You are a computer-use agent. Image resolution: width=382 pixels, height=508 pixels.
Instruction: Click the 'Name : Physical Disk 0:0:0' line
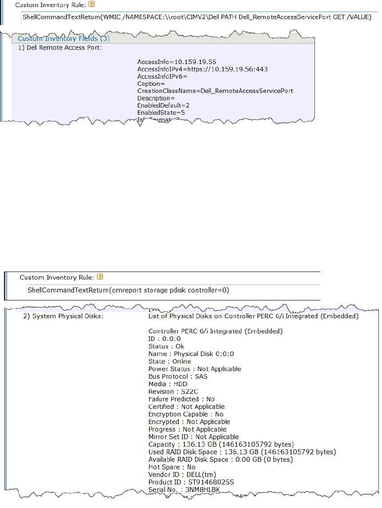click(x=191, y=354)
